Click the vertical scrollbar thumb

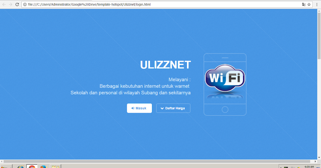coord(319,35)
